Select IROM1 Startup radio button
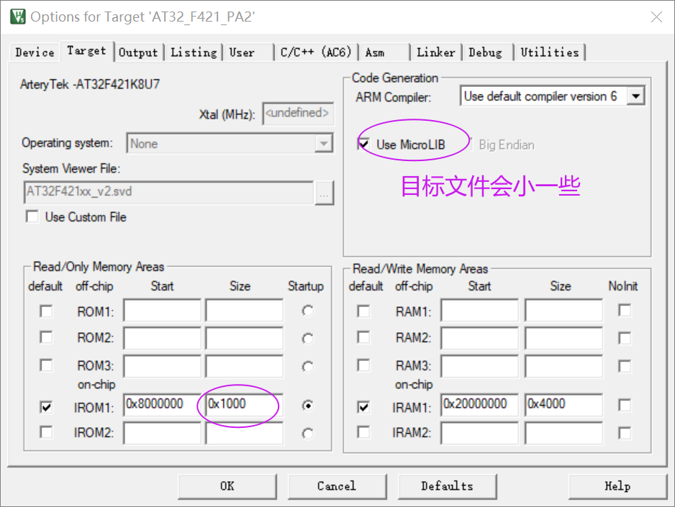Image resolution: width=675 pixels, height=507 pixels. 308,406
